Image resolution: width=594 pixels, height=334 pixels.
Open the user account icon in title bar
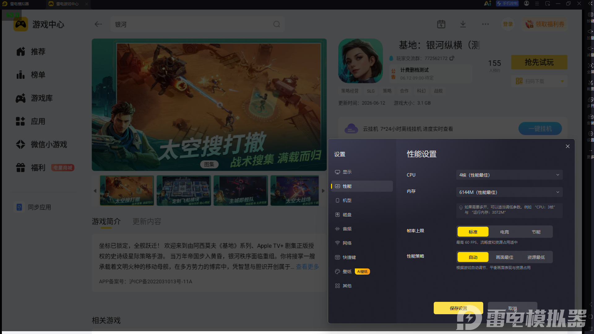click(527, 3)
